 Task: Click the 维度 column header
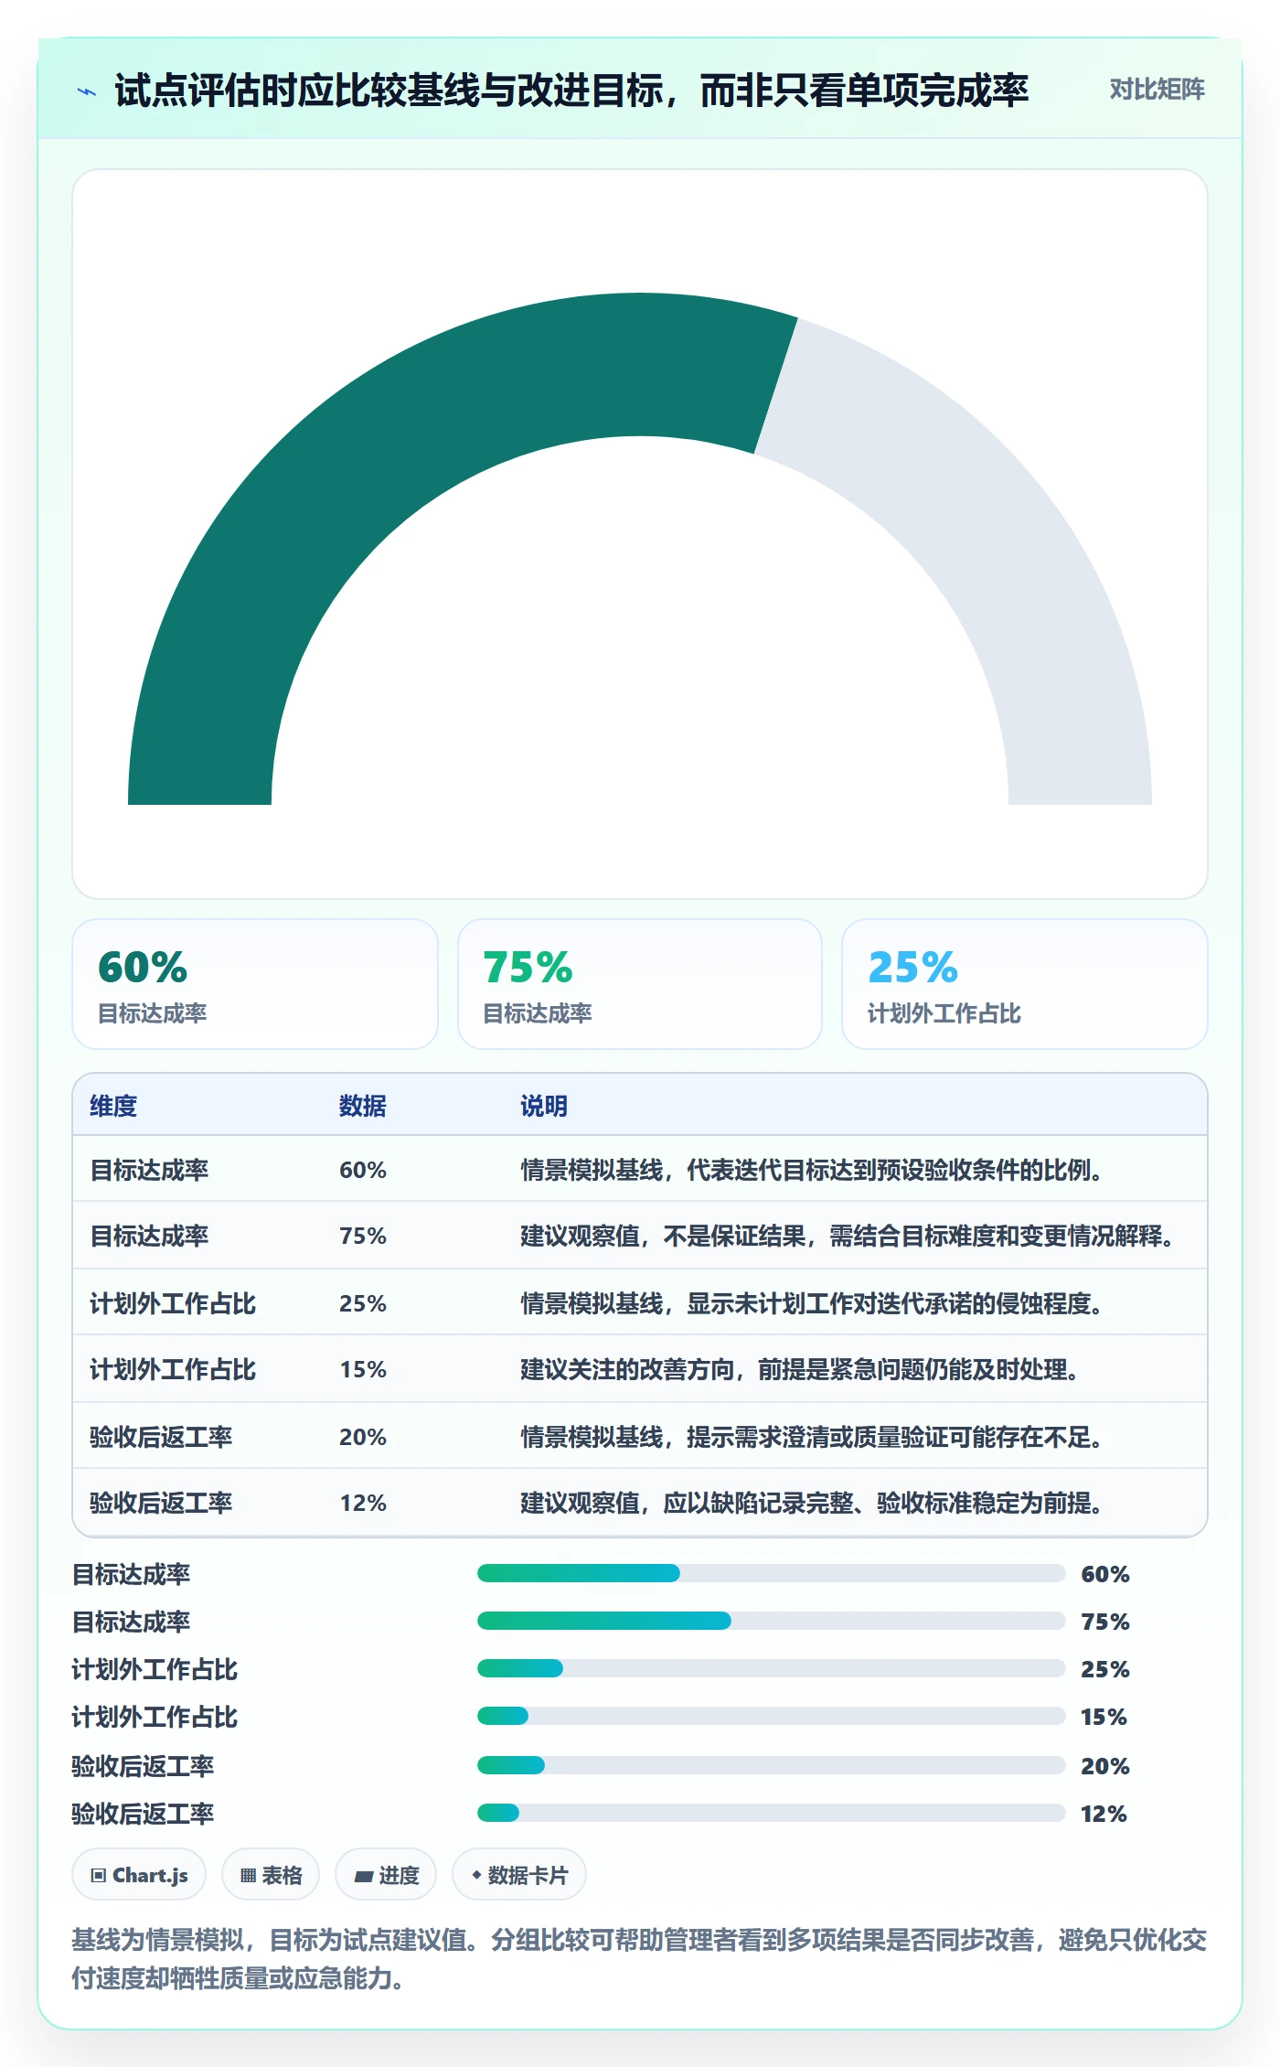[x=113, y=1106]
